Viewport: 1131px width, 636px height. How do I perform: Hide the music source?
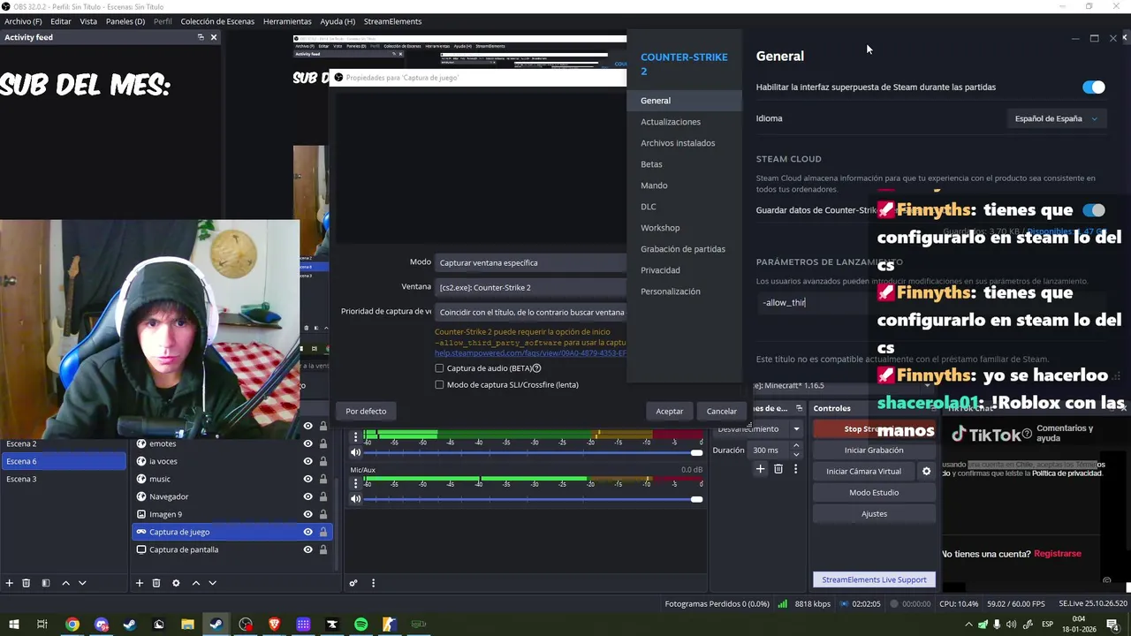(307, 479)
